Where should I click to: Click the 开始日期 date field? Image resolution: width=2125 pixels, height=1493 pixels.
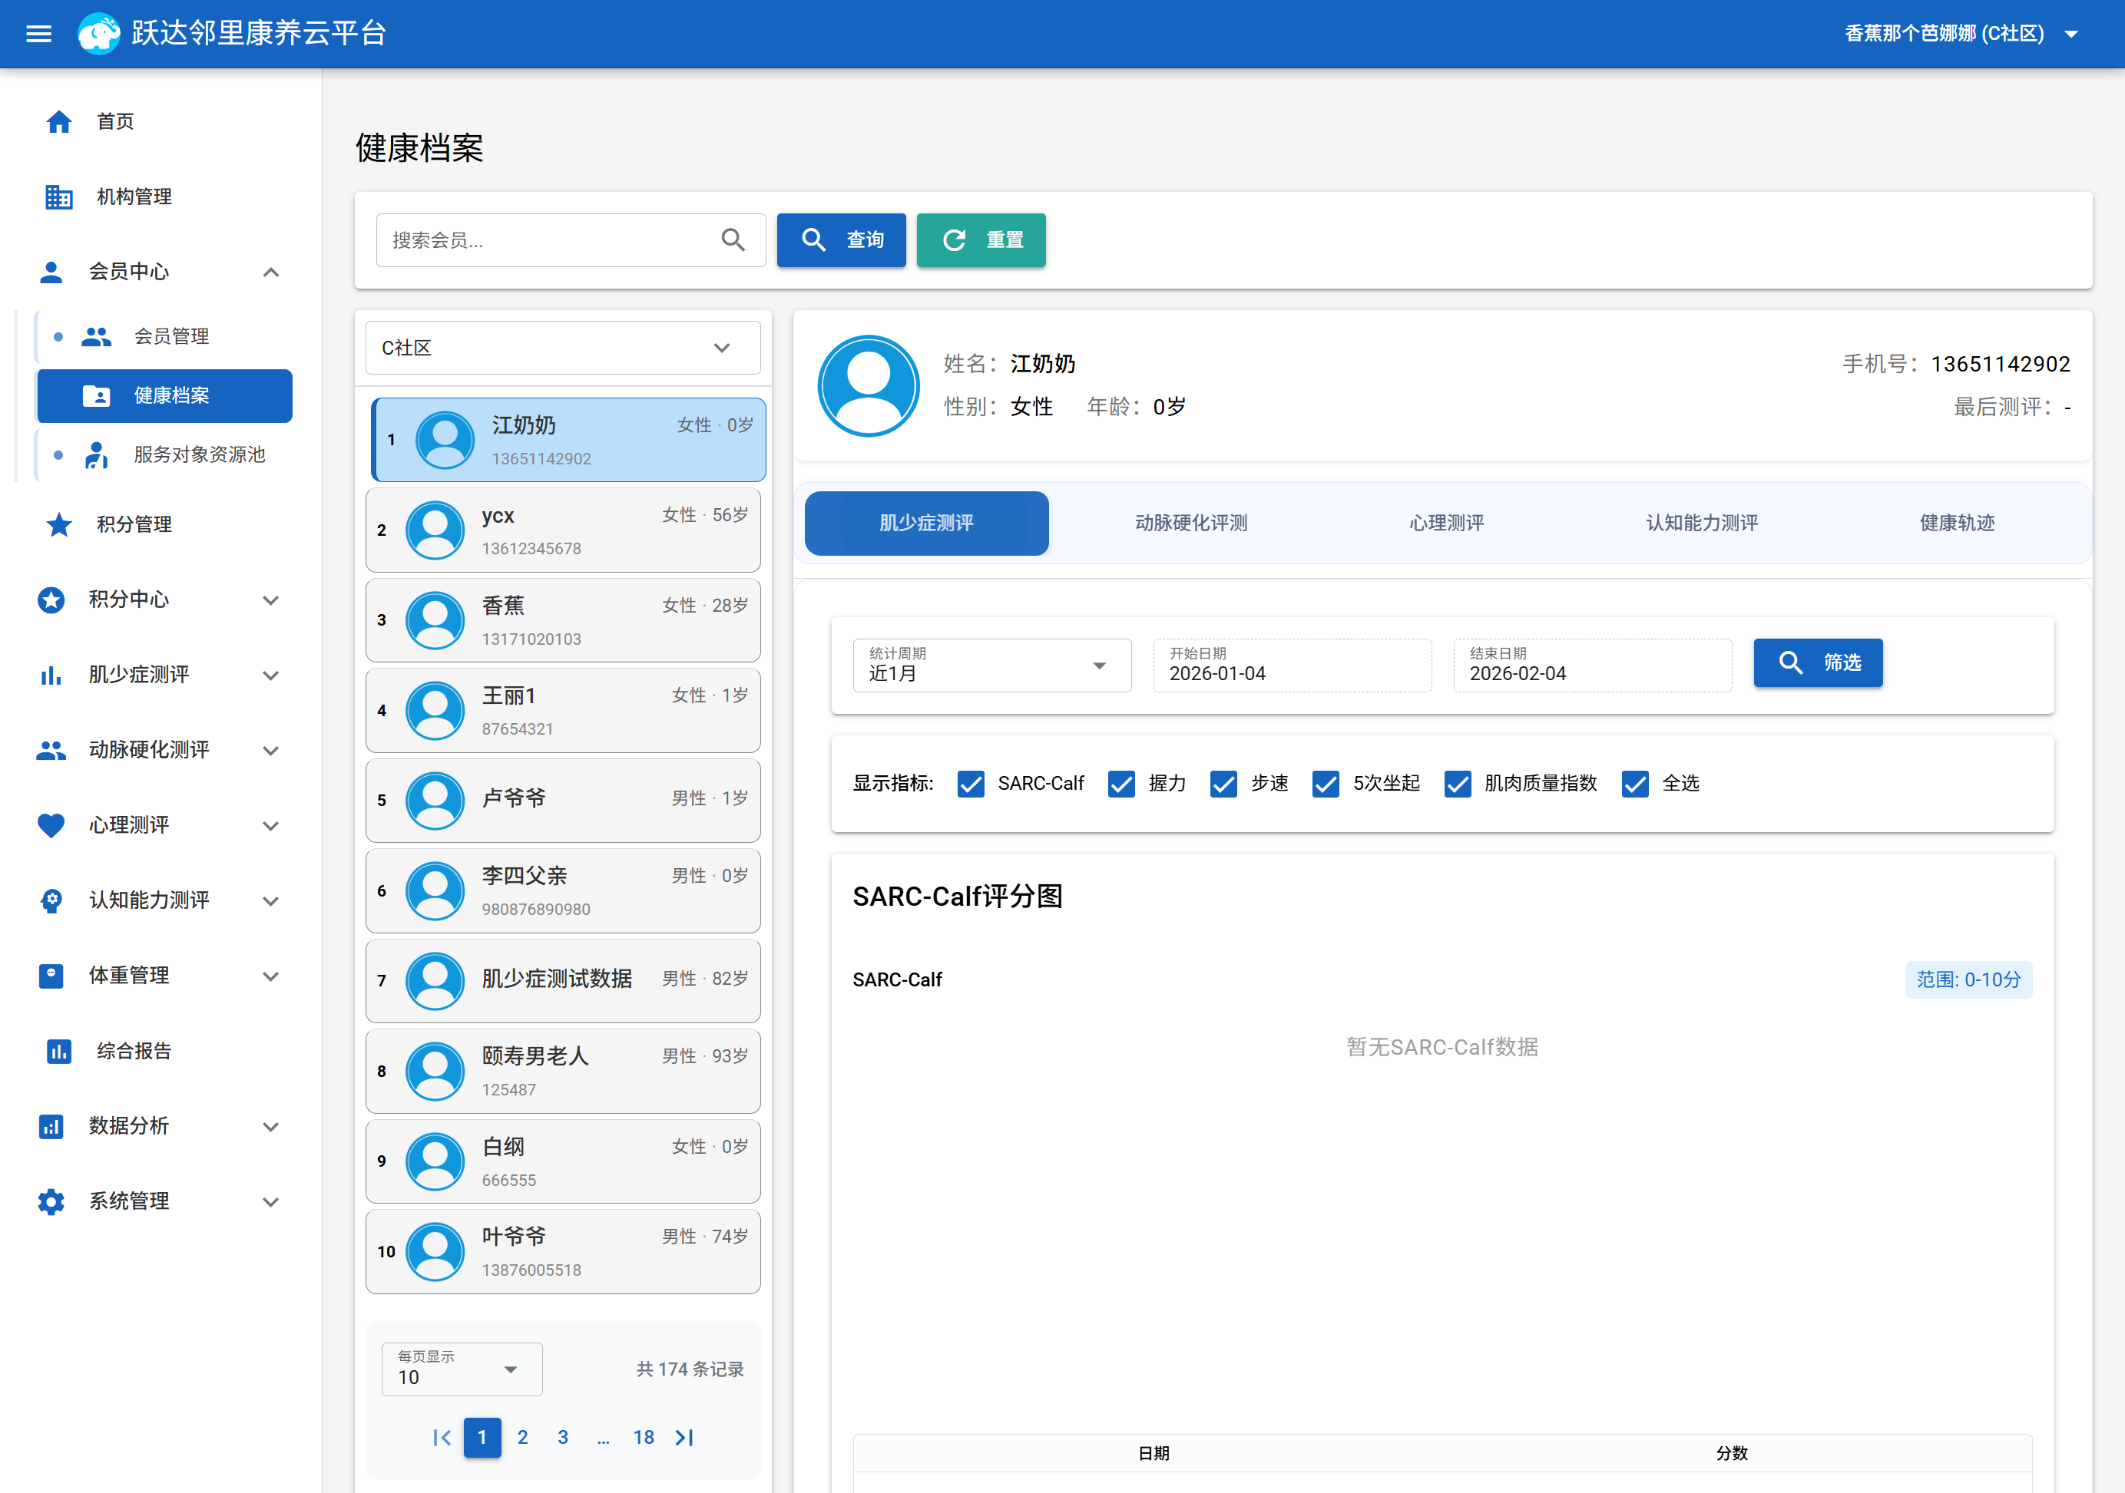tap(1292, 665)
